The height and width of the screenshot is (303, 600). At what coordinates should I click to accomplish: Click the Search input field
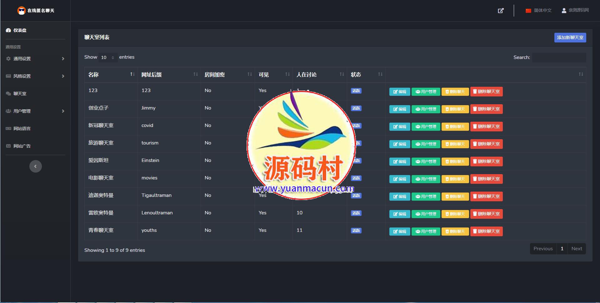tap(559, 57)
